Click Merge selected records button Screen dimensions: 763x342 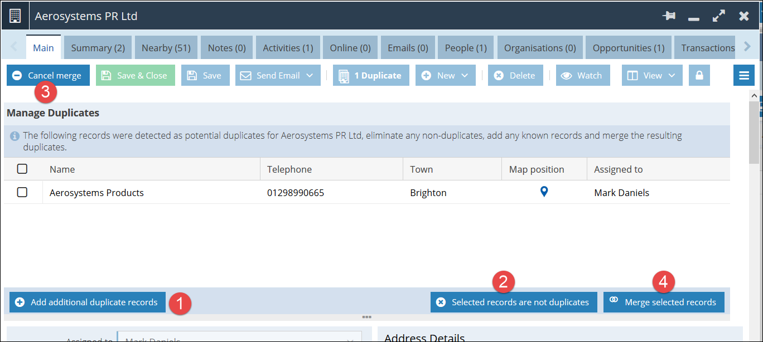[x=663, y=302]
